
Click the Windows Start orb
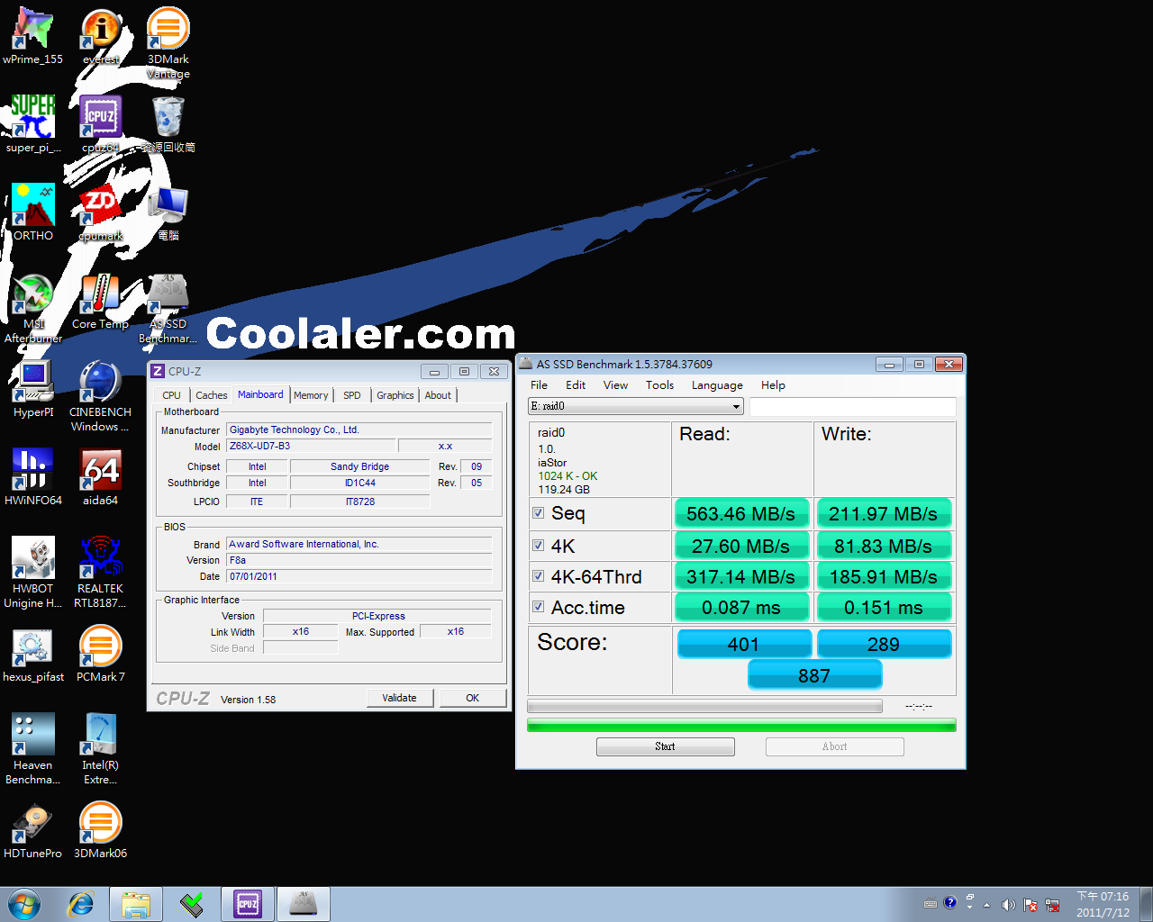(24, 904)
